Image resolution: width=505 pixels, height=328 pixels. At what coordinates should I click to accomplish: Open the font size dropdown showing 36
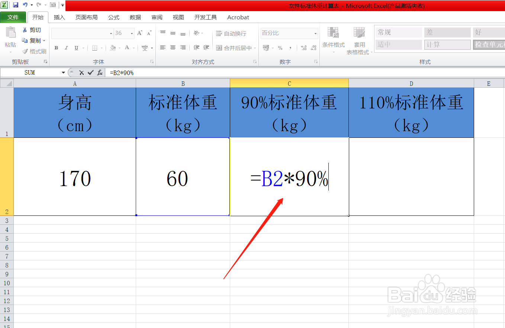132,33
